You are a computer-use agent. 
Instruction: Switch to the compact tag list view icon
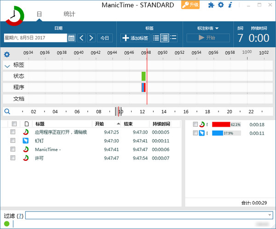point(156,38)
